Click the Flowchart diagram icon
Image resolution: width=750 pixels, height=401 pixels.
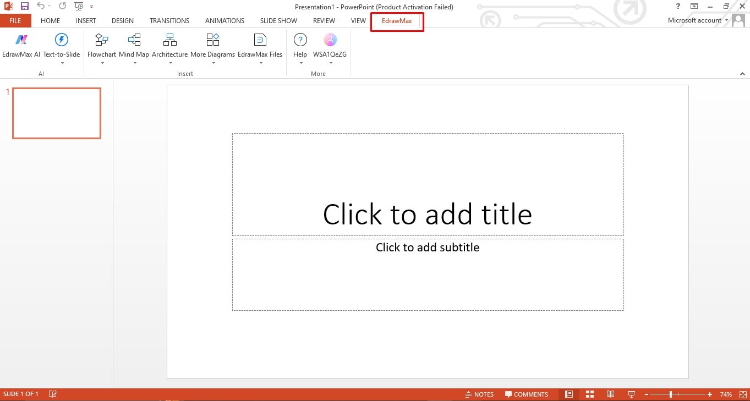point(102,40)
